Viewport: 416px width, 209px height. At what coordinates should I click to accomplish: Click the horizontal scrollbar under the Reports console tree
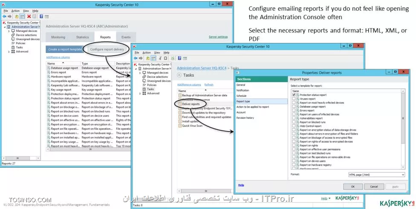21,158
